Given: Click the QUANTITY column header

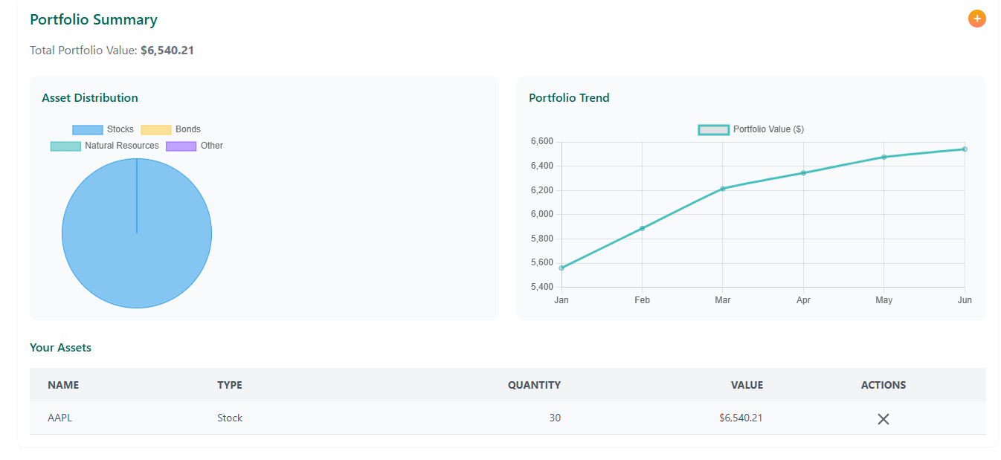Looking at the screenshot, I should [x=534, y=385].
